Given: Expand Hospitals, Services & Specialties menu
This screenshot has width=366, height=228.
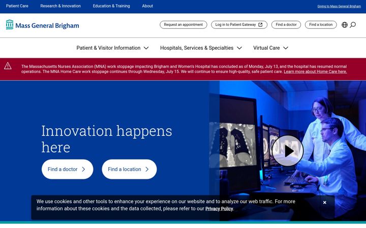Looking at the screenshot, I should coord(201,48).
